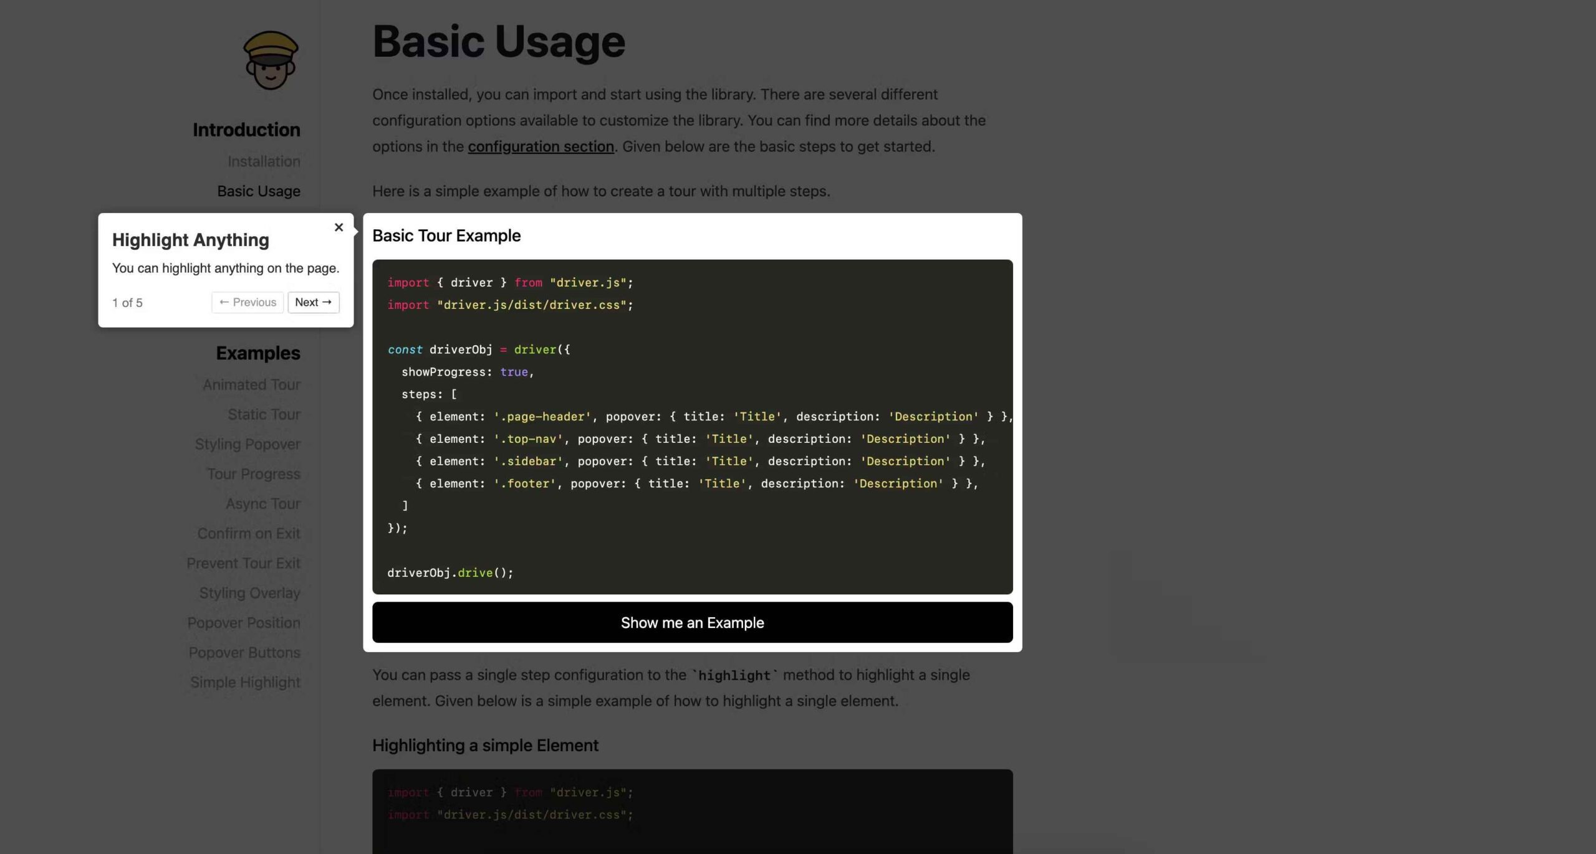The width and height of the screenshot is (1596, 854).
Task: Click the const driverObj = driver({ line
Action: (x=479, y=349)
